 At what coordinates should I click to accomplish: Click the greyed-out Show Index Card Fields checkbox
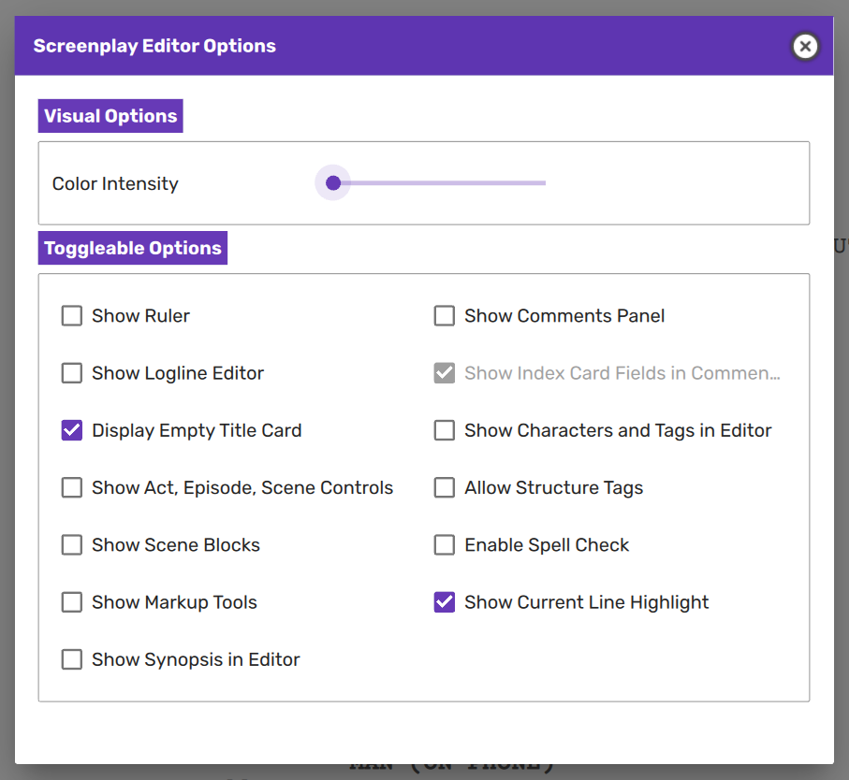[x=445, y=373]
